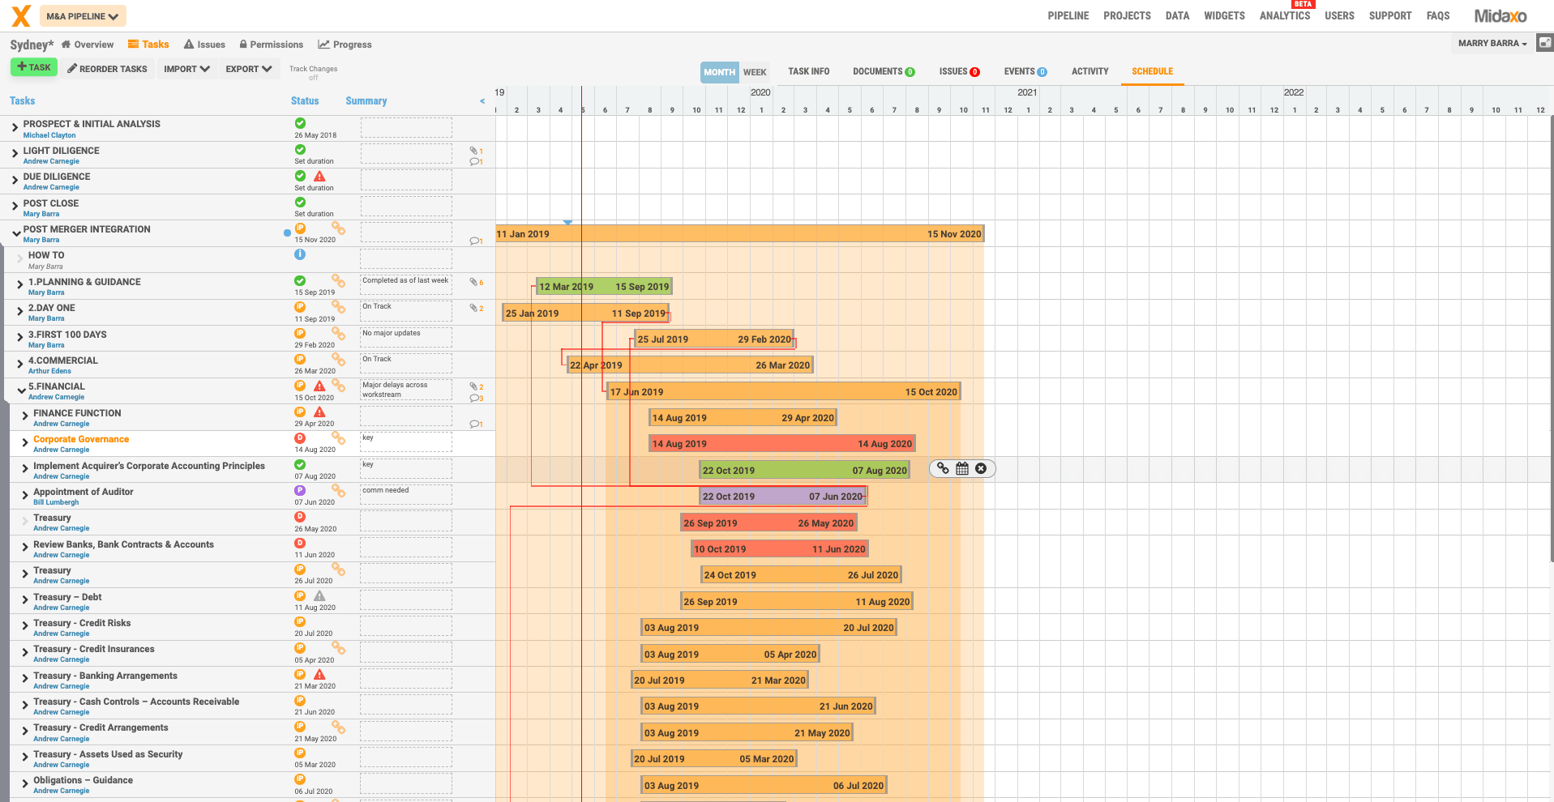Click the red warning icon in 5.Financial row
This screenshot has height=802, width=1554.
(x=319, y=386)
